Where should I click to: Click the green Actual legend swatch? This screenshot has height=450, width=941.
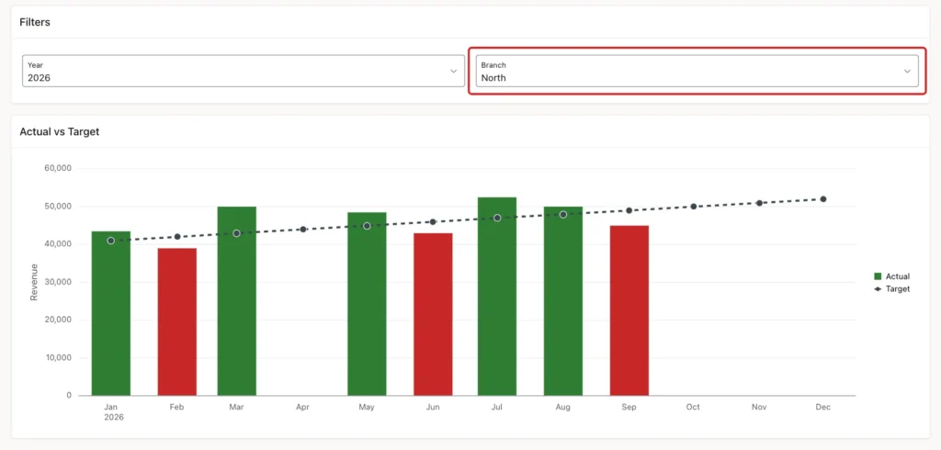click(x=878, y=276)
